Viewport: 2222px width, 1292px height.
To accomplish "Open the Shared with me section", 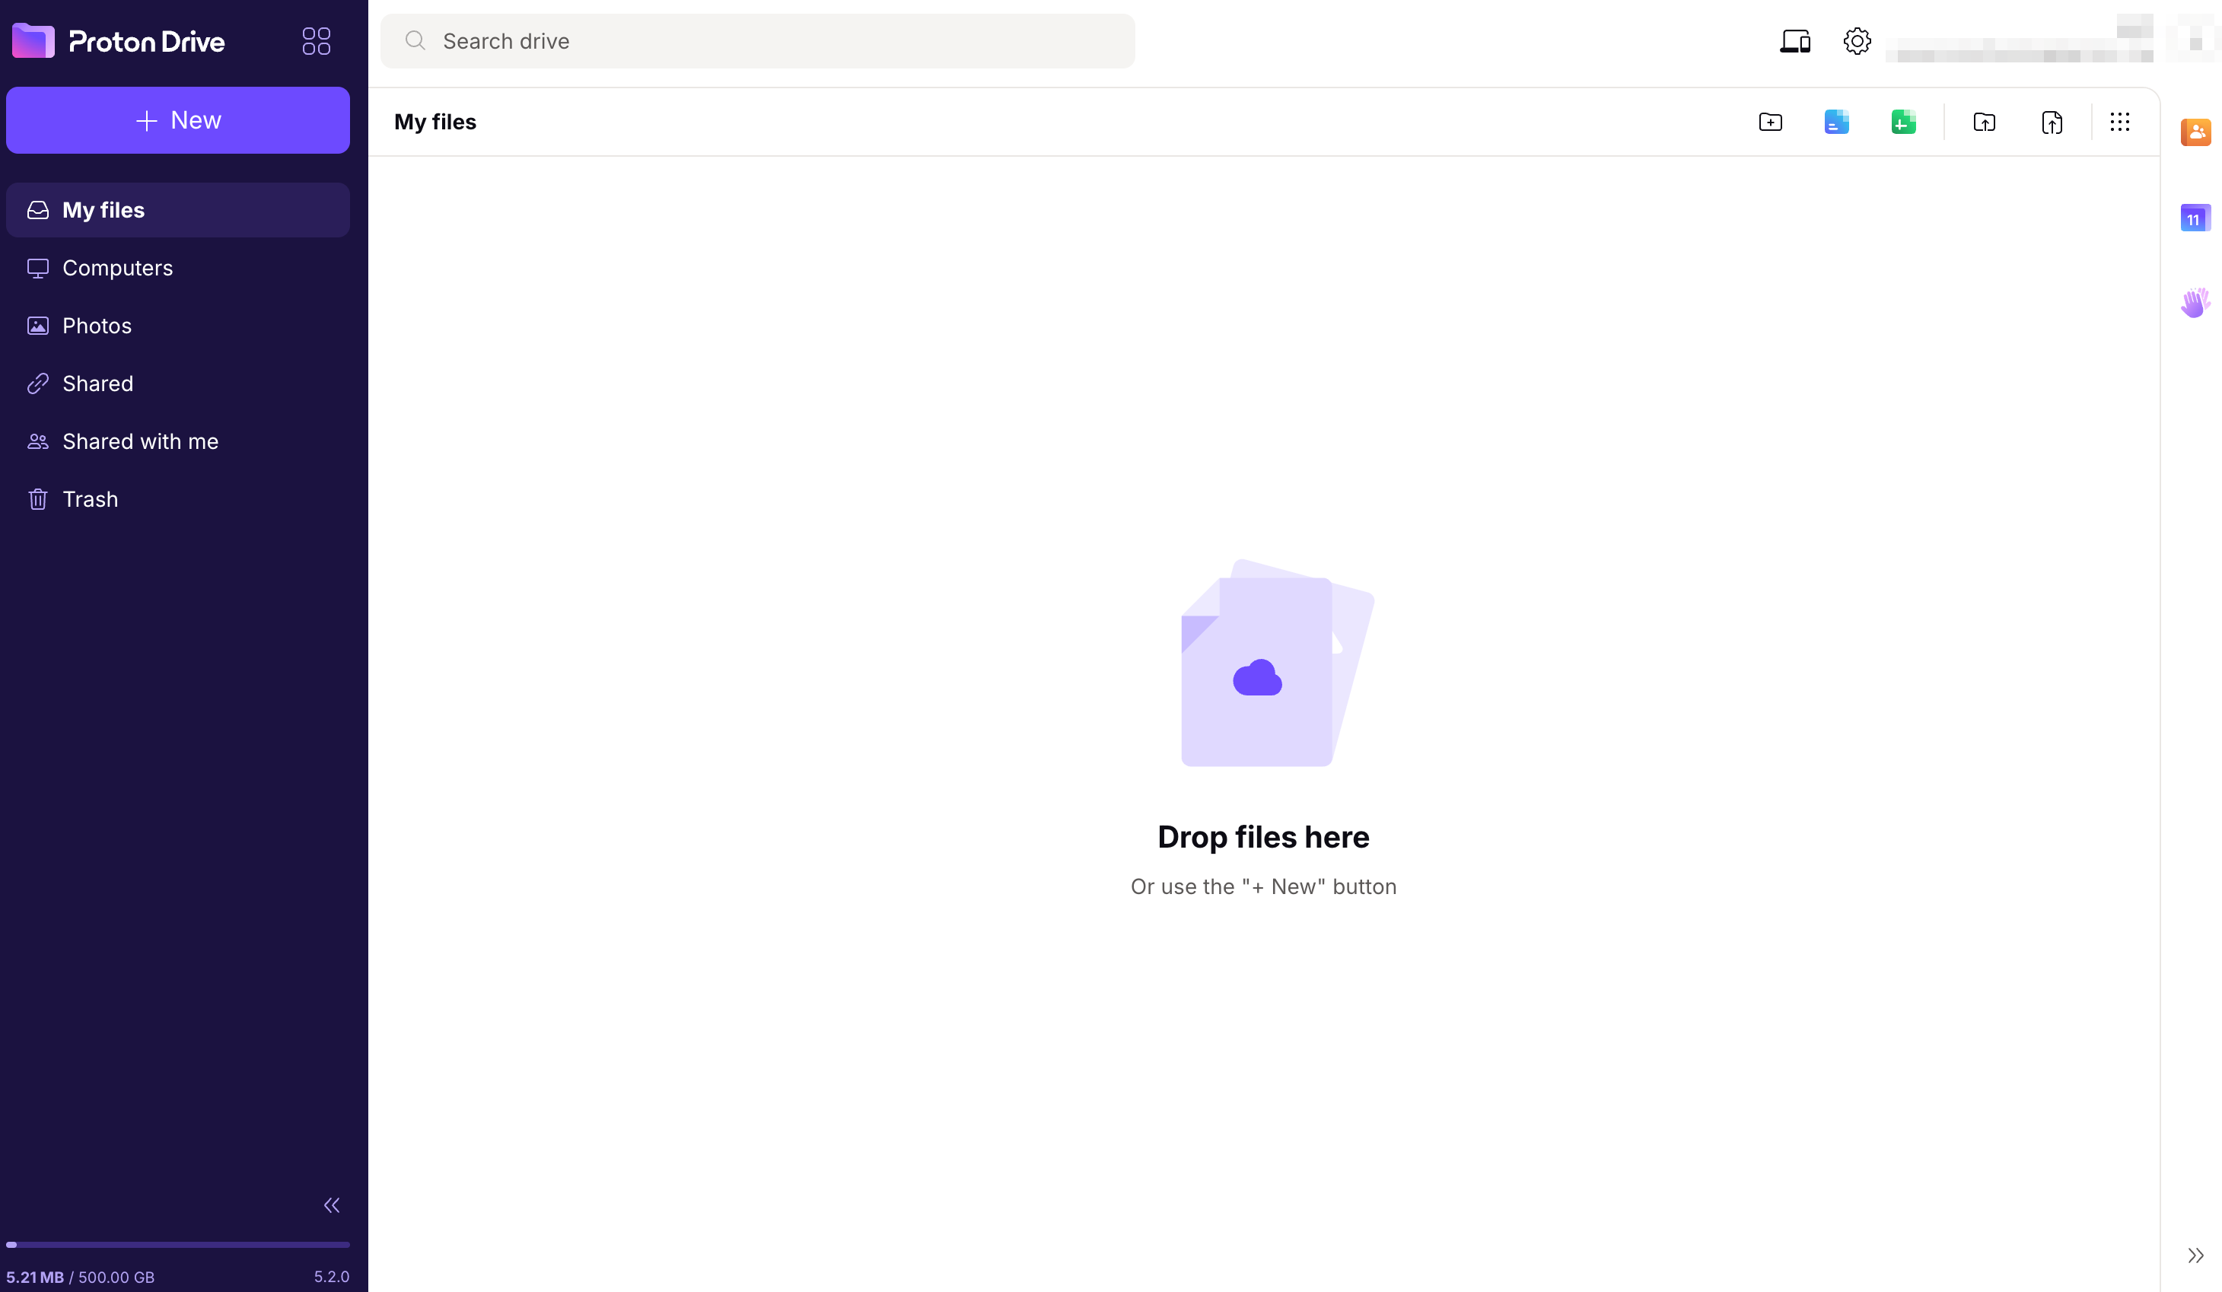I will tap(140, 442).
